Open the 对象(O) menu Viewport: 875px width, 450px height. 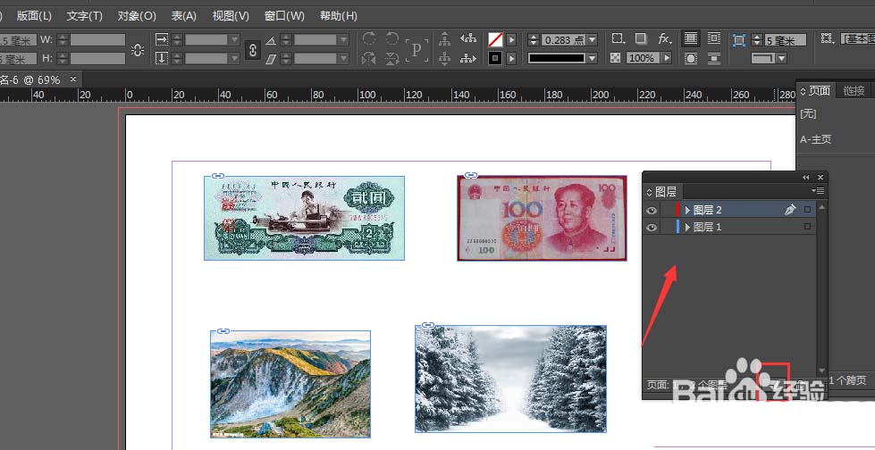coord(137,15)
